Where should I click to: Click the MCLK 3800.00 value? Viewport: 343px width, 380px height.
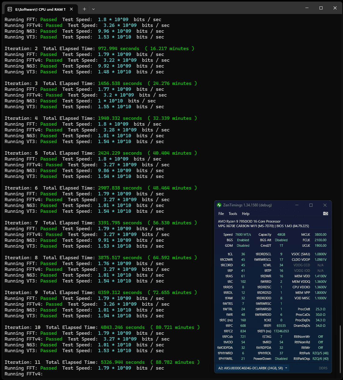point(320,234)
